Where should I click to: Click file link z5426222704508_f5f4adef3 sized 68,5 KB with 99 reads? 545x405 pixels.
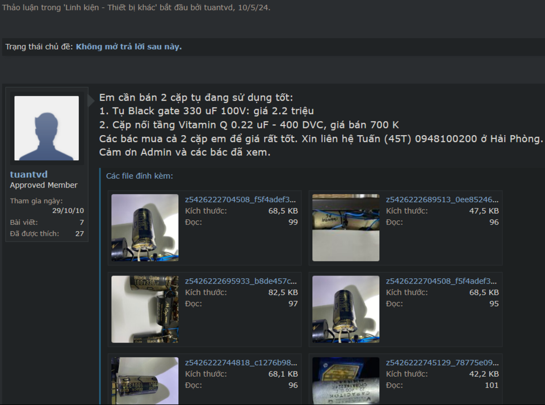pyautogui.click(x=240, y=199)
